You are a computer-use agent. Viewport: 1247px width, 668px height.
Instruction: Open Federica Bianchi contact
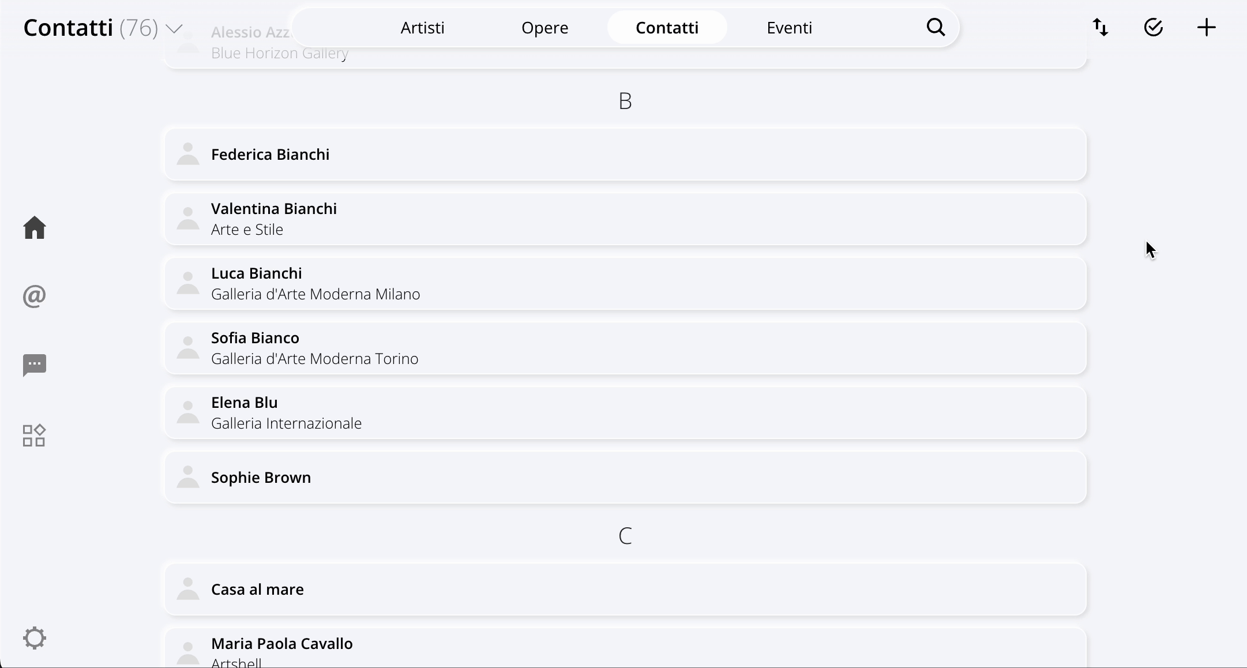tap(625, 154)
